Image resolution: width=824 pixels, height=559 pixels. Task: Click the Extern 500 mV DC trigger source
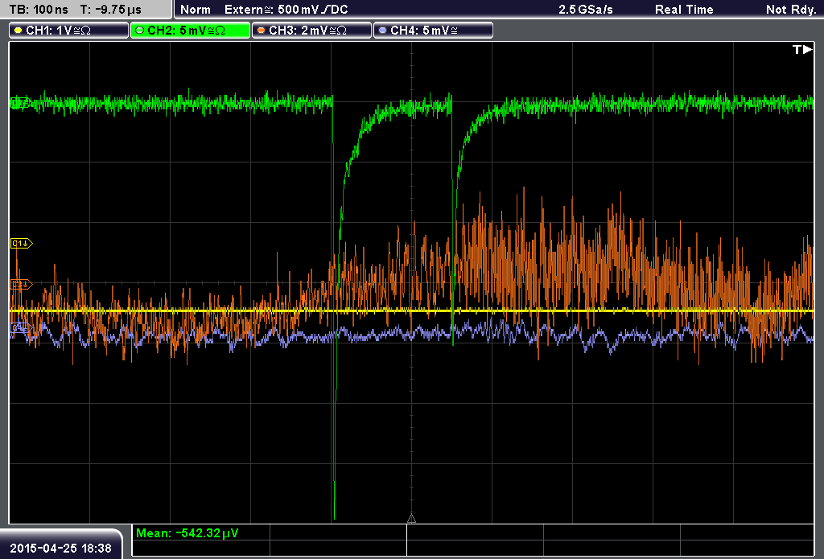(x=286, y=10)
